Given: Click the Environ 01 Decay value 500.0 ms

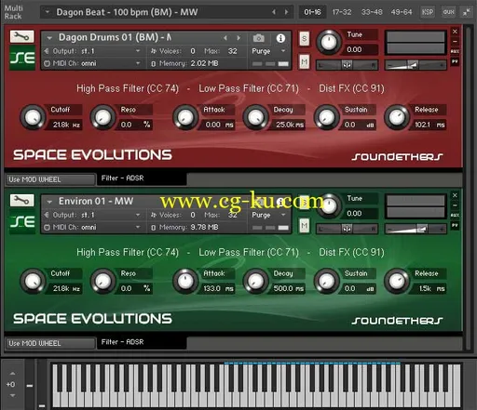Looking at the screenshot, I should [289, 288].
